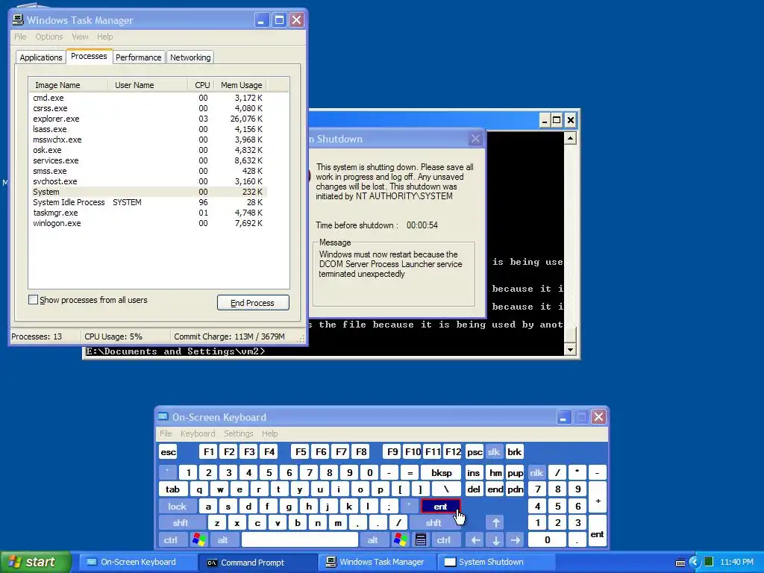Screen dimensions: 764x573
Task: Click Command Prompt taskbar button
Action: 257,563
